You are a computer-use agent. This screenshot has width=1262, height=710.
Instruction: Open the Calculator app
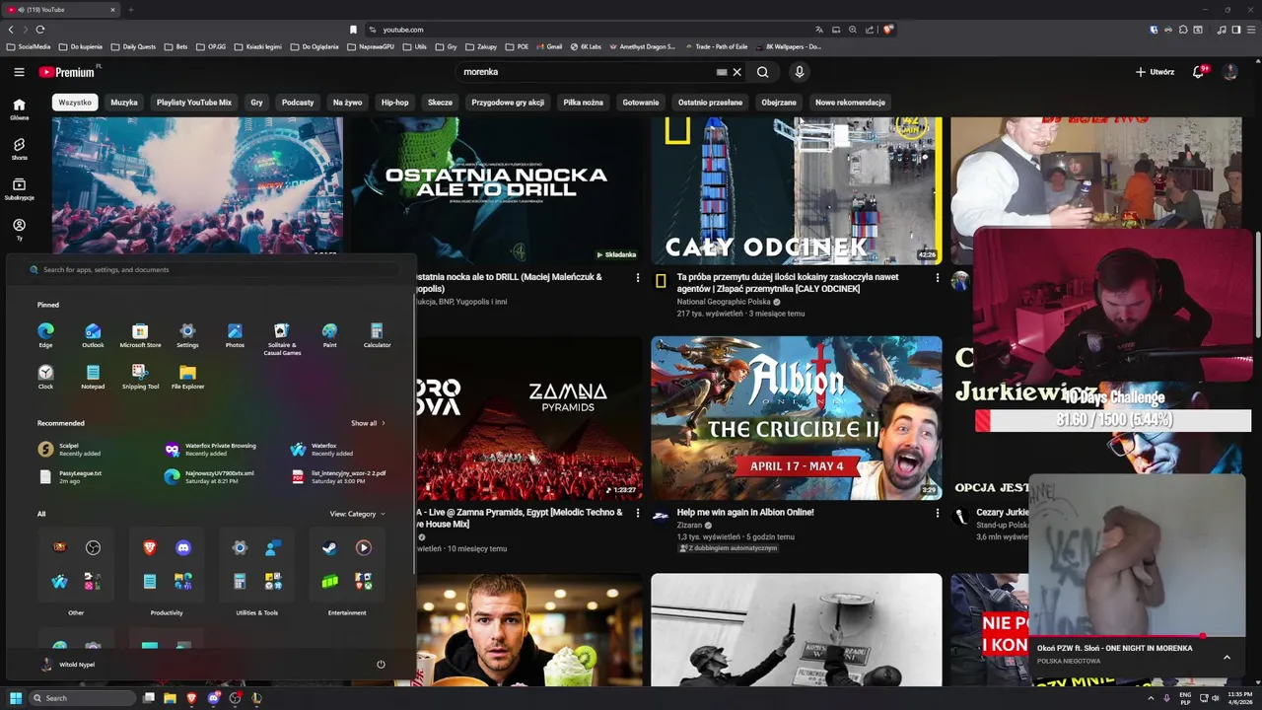pyautogui.click(x=377, y=335)
